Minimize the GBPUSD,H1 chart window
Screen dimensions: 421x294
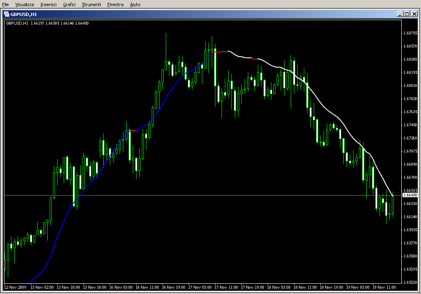click(x=400, y=14)
